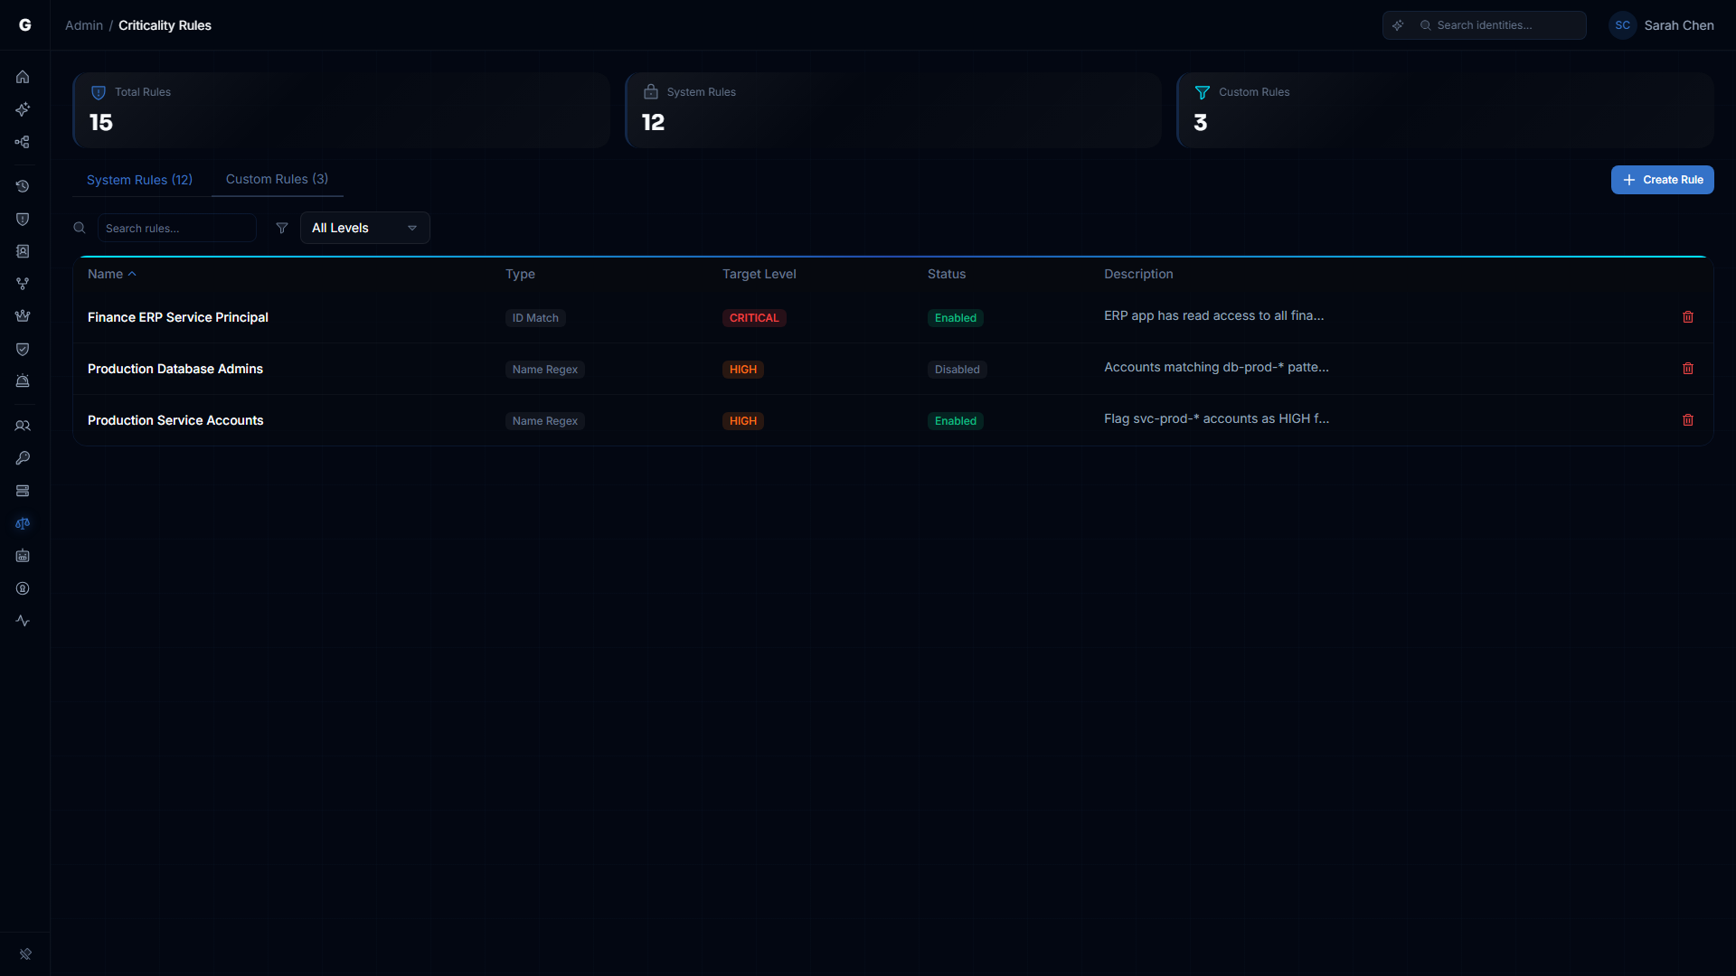Open the activity pulse monitor icon
This screenshot has height=976, width=1736.
(x=23, y=621)
